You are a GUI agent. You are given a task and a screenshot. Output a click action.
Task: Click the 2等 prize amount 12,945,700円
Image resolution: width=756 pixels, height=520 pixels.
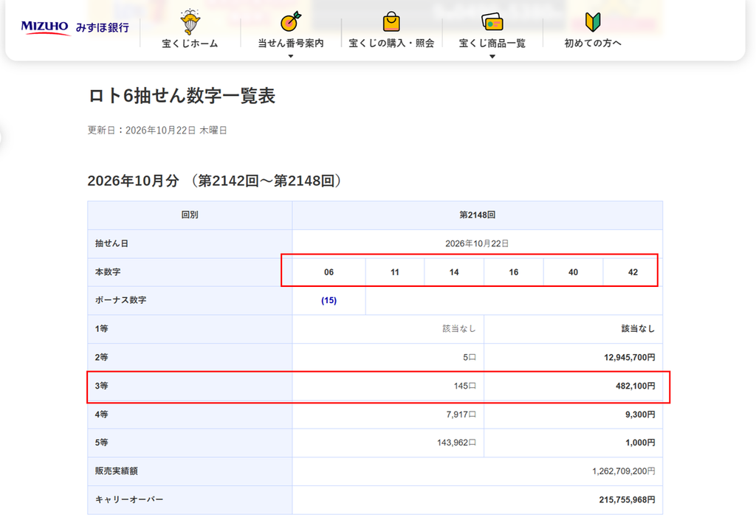tap(630, 357)
